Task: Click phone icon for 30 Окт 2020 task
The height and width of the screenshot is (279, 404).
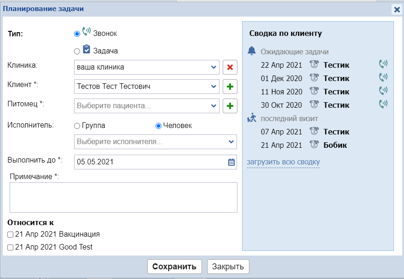Action: [383, 105]
